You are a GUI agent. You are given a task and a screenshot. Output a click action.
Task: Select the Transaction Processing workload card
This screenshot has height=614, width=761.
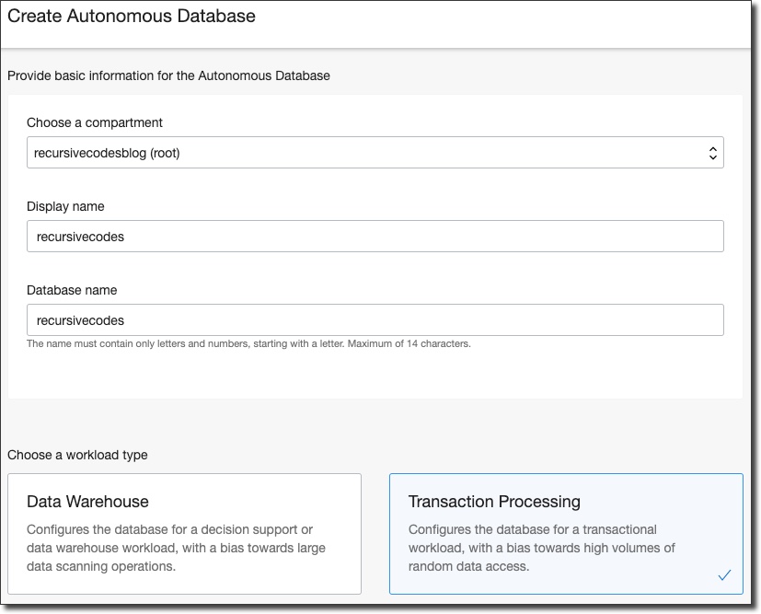pyautogui.click(x=566, y=534)
